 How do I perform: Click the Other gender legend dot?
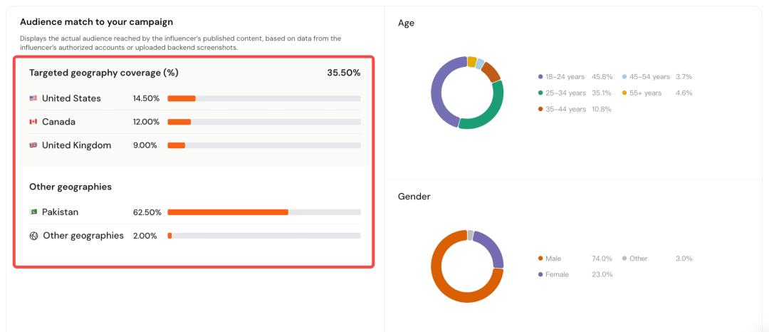[x=624, y=259]
